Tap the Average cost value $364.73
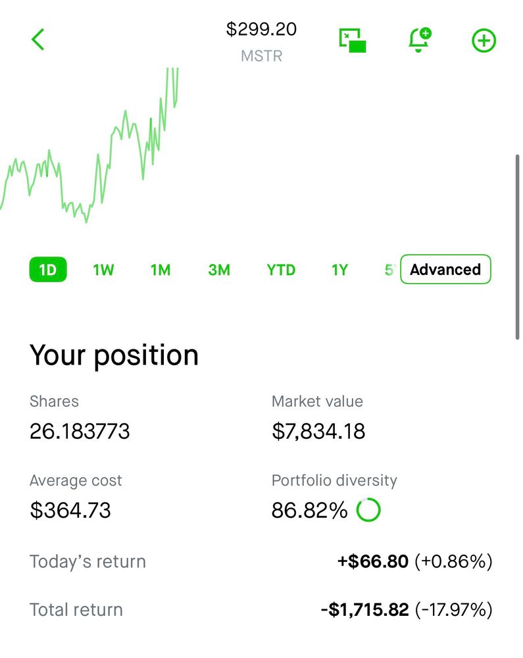Image resolution: width=523 pixels, height=658 pixels. pos(70,511)
